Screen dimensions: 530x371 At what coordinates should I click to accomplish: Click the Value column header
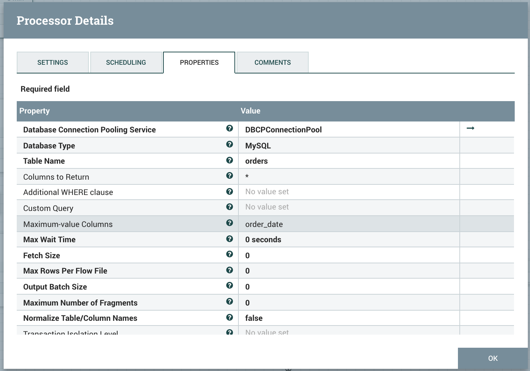250,111
